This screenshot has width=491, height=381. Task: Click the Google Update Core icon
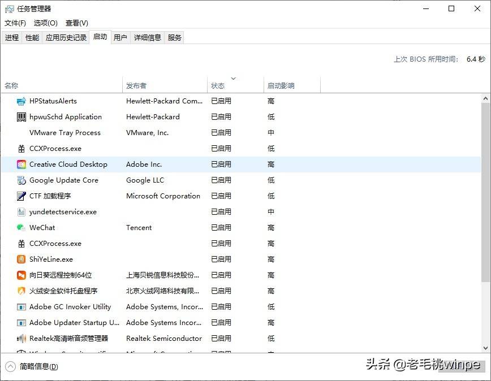(x=21, y=180)
